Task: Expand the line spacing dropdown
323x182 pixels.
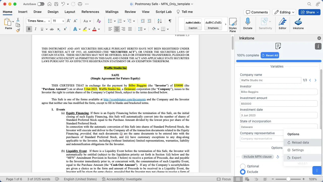Action: 145,29
